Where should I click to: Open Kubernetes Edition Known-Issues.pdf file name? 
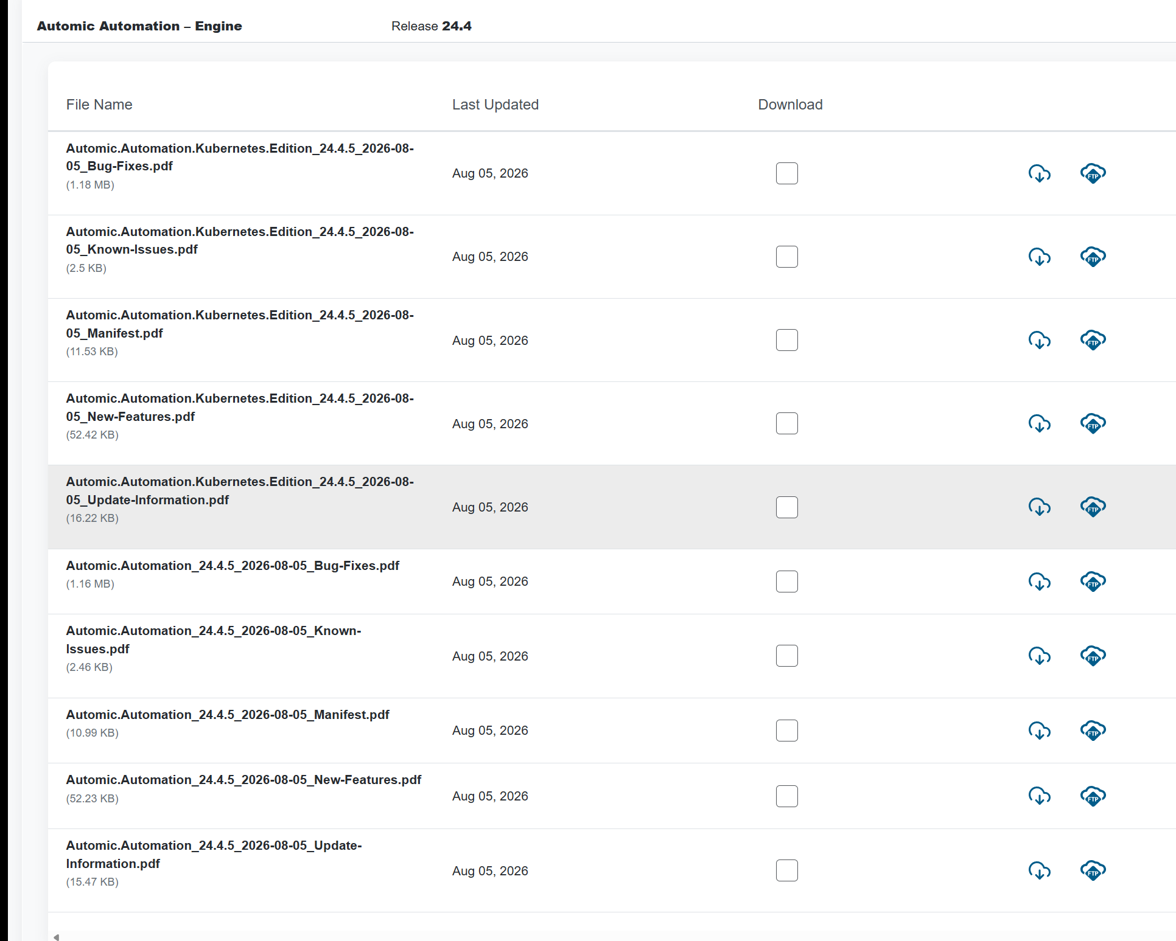pos(240,240)
